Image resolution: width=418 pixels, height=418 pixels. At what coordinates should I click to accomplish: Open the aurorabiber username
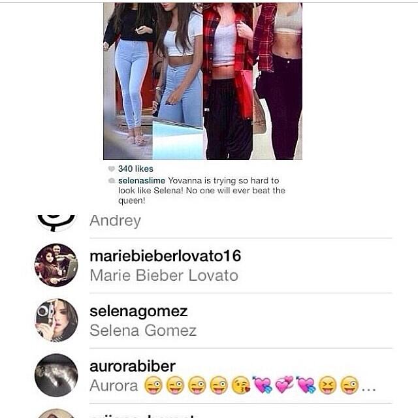133,366
